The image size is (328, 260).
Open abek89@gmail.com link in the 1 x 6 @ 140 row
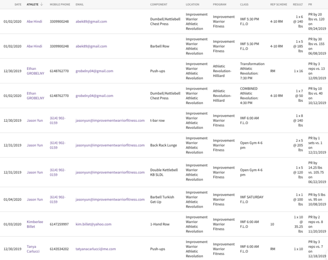[x=91, y=22]
